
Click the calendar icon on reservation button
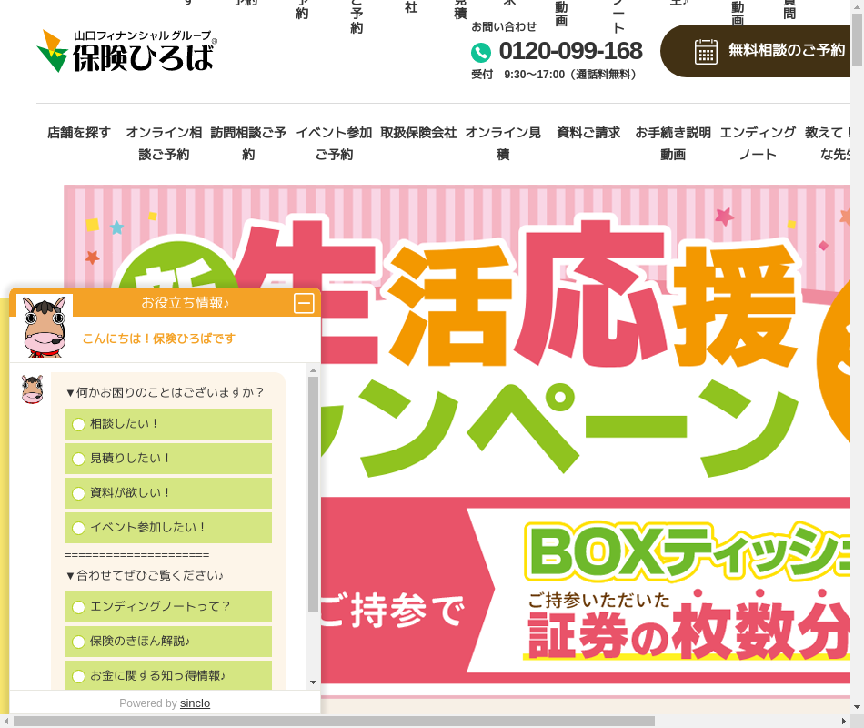[x=706, y=51]
